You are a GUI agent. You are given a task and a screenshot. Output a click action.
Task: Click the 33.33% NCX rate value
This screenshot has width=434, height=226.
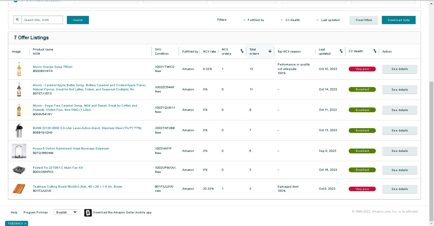(x=208, y=189)
